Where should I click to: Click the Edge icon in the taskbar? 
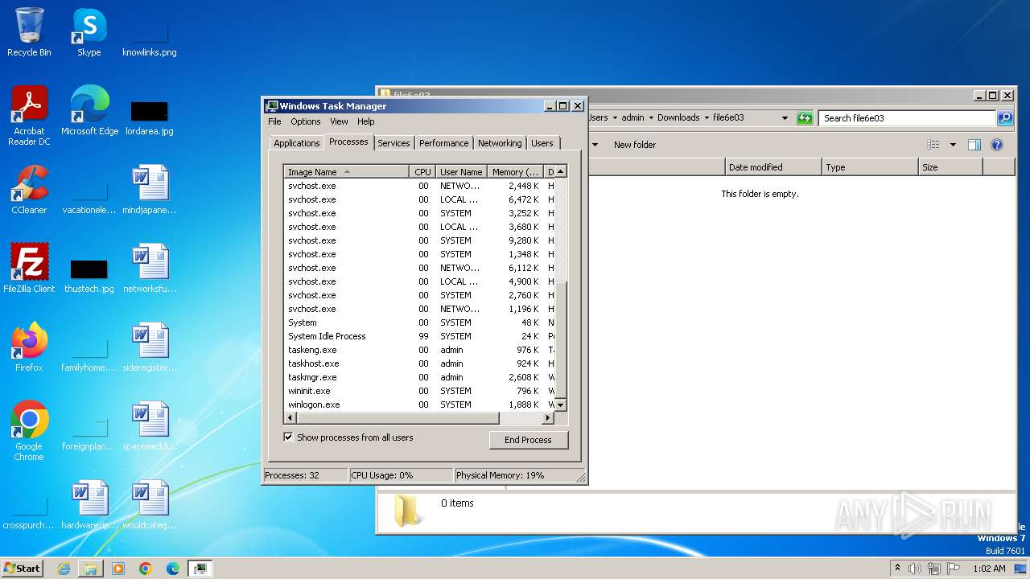pos(173,569)
